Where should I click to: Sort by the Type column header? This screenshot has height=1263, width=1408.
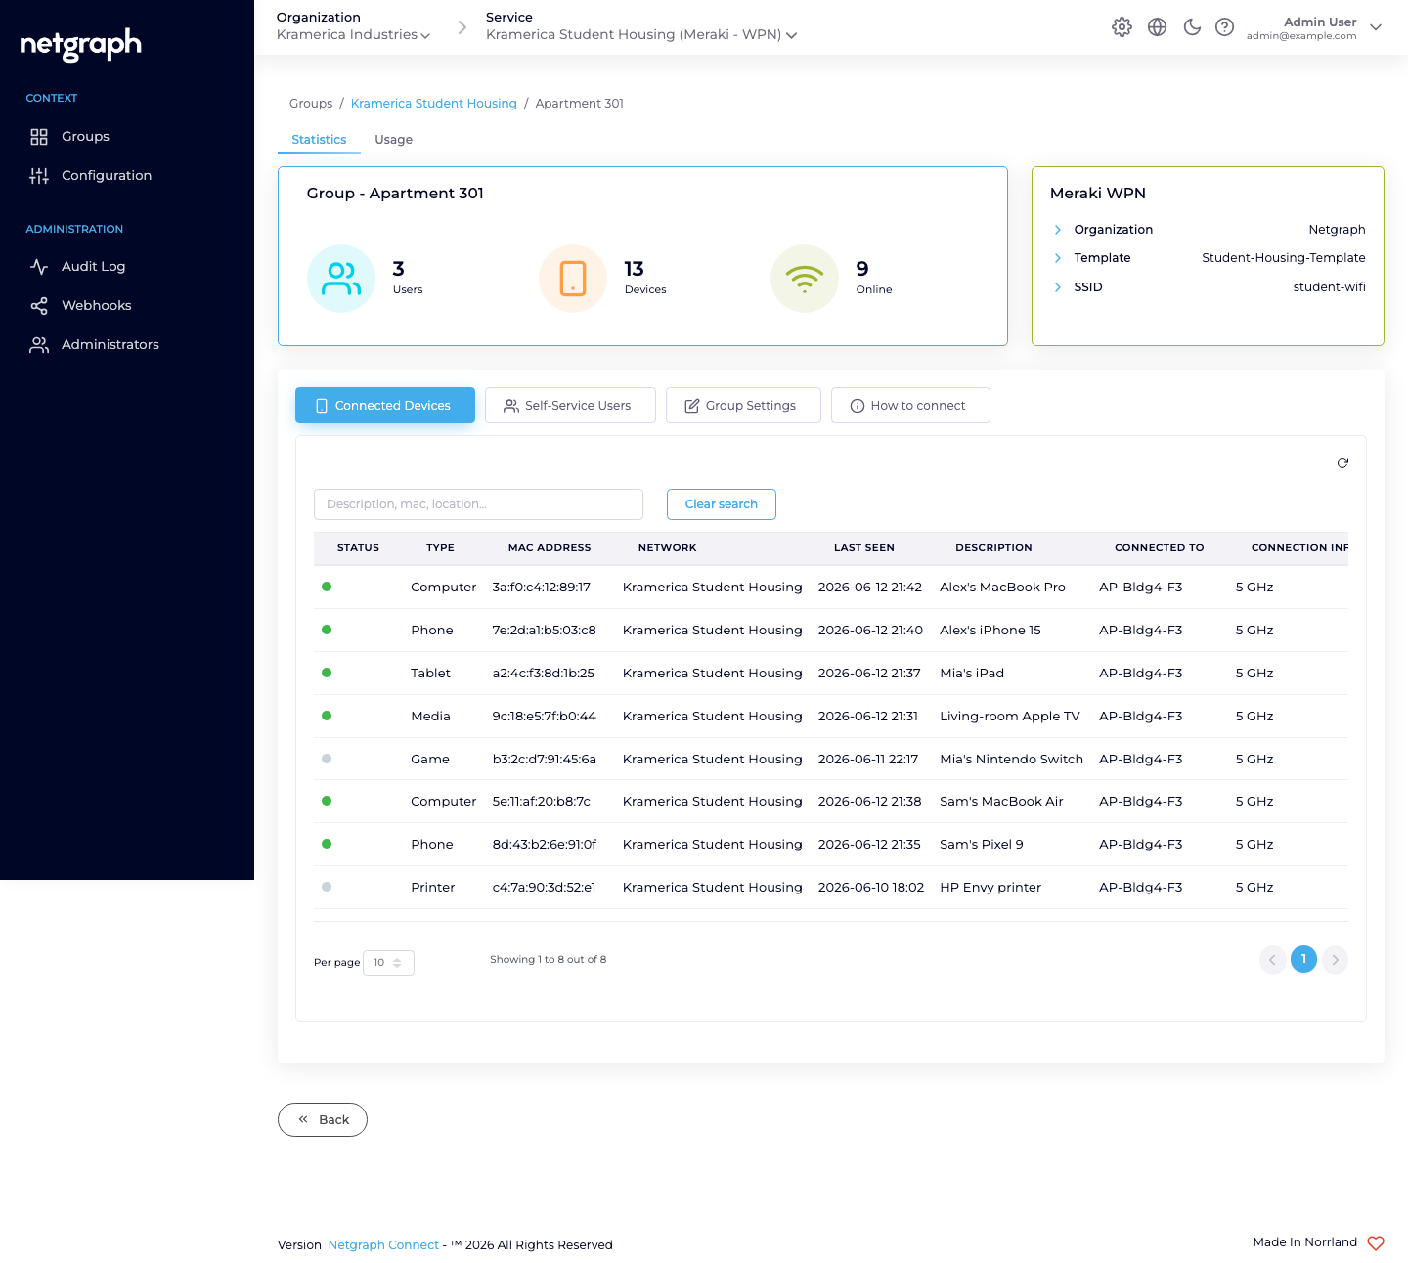click(440, 548)
